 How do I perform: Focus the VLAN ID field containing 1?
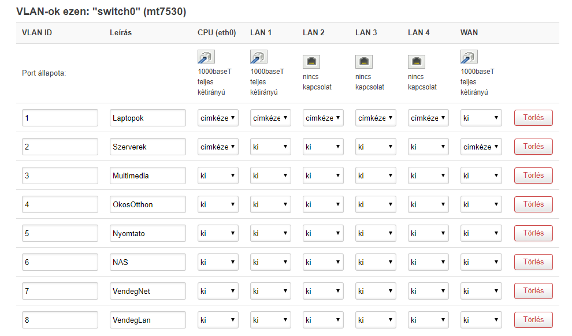(x=60, y=118)
